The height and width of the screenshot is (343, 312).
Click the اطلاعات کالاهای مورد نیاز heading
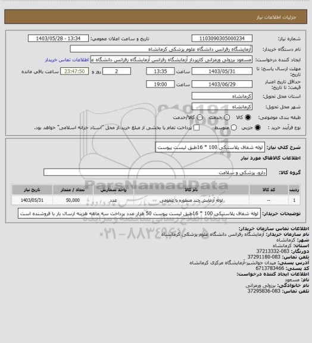coord(270,158)
